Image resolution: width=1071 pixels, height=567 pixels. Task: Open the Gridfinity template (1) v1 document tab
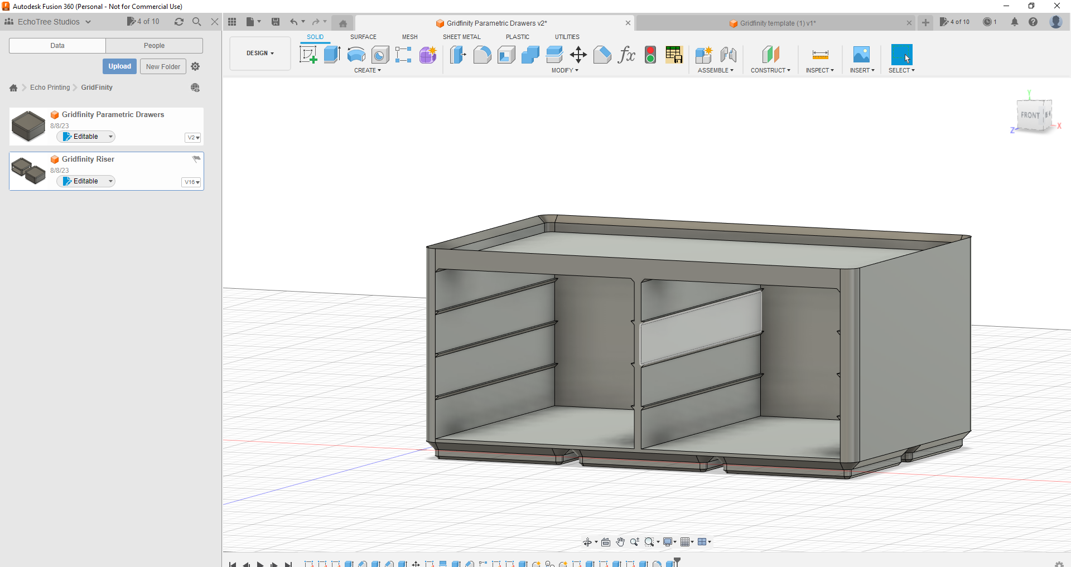tap(778, 23)
